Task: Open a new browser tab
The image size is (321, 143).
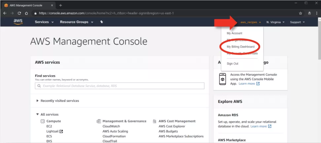Action: (x=60, y=5)
